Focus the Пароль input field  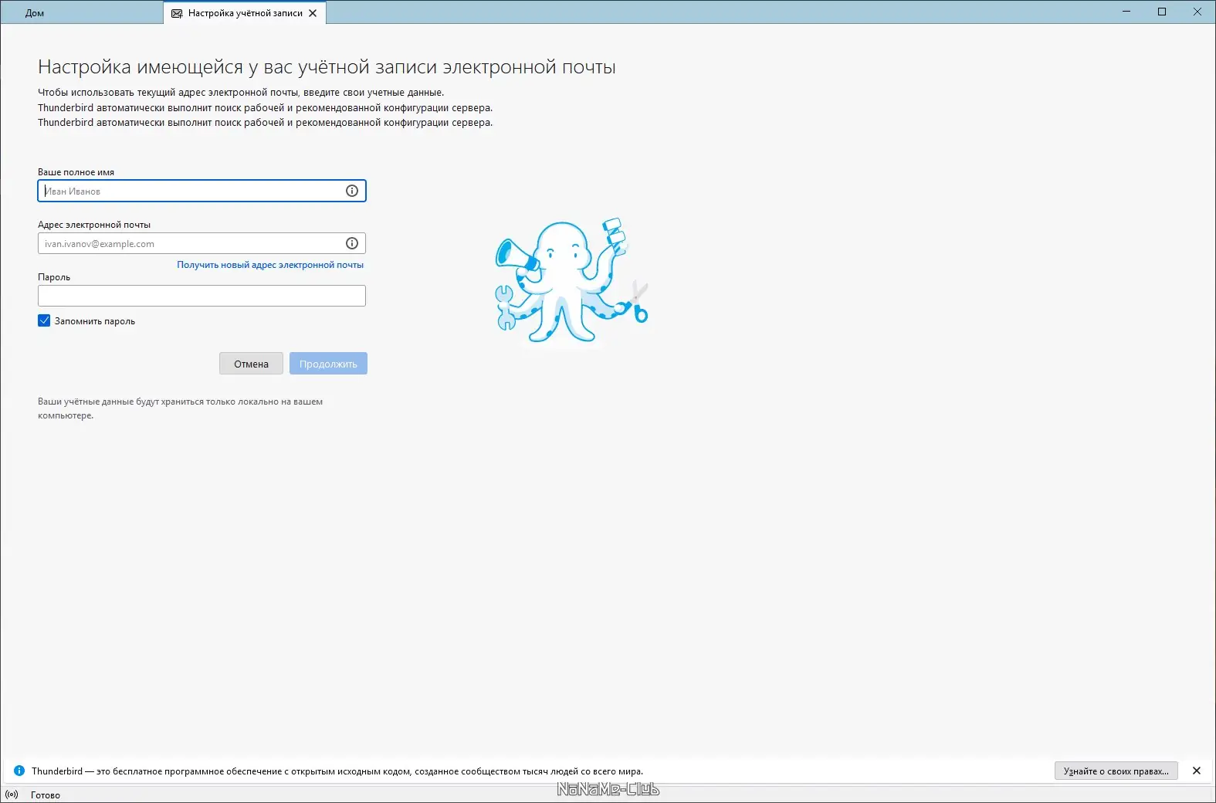pyautogui.click(x=202, y=296)
